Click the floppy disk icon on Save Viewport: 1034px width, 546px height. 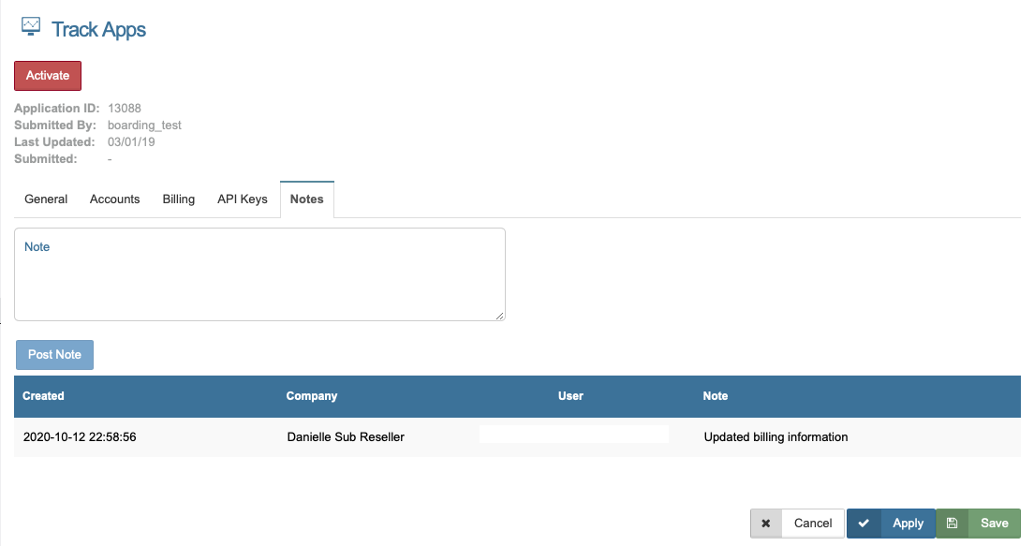(x=952, y=524)
